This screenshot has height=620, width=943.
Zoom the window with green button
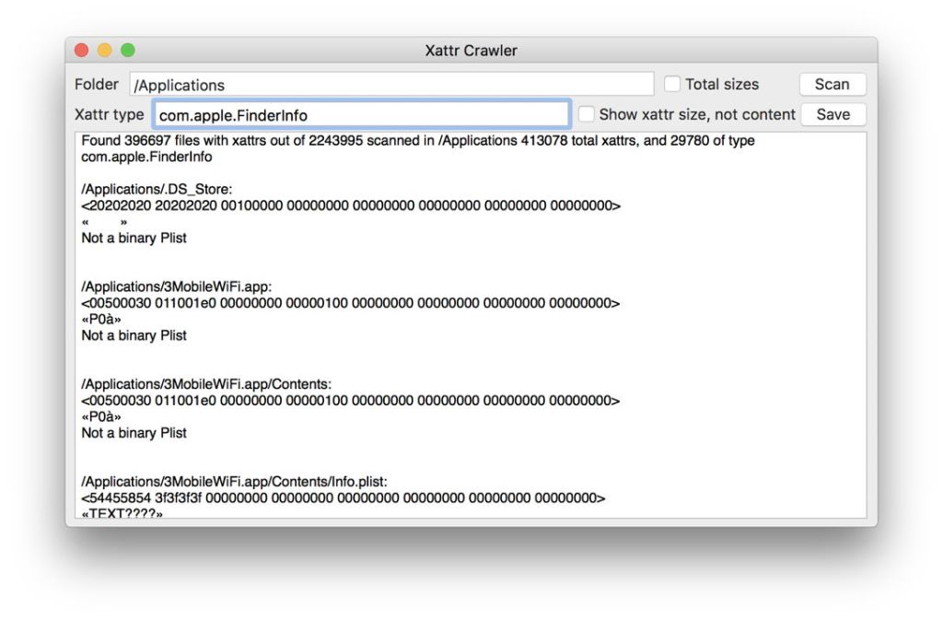click(x=127, y=51)
